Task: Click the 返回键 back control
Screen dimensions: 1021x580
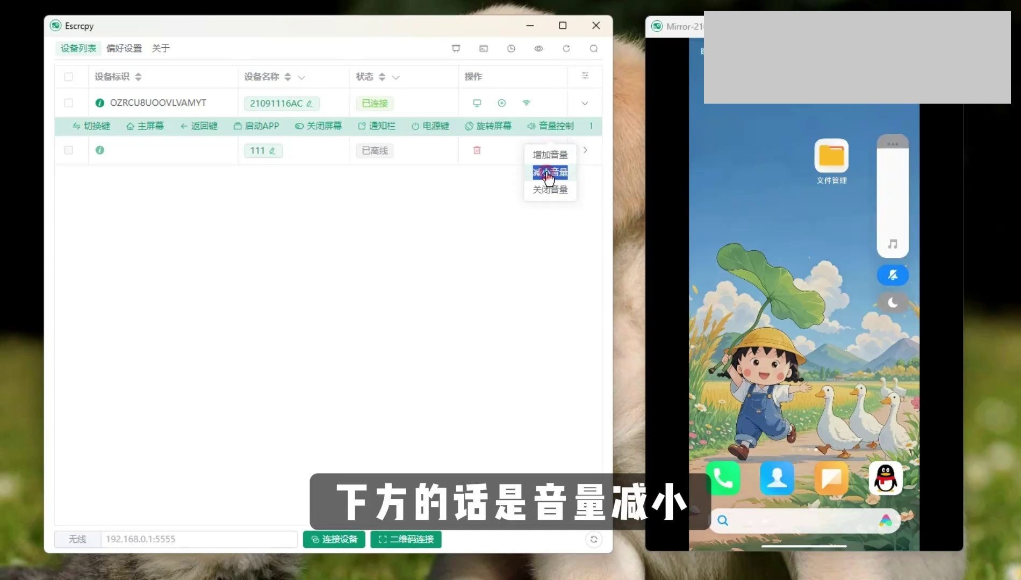Action: 199,126
